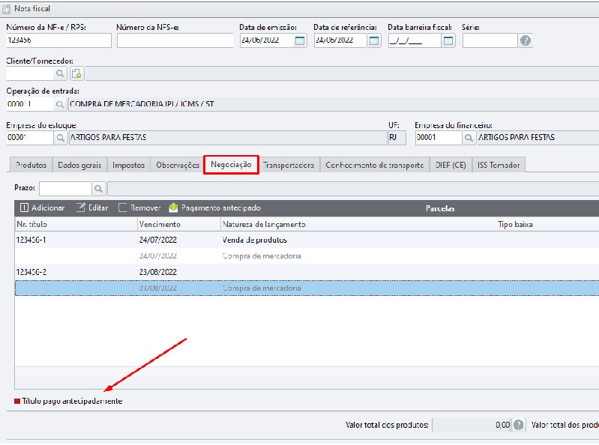Click the Série input field
The height and width of the screenshot is (445, 599).
pyautogui.click(x=490, y=40)
